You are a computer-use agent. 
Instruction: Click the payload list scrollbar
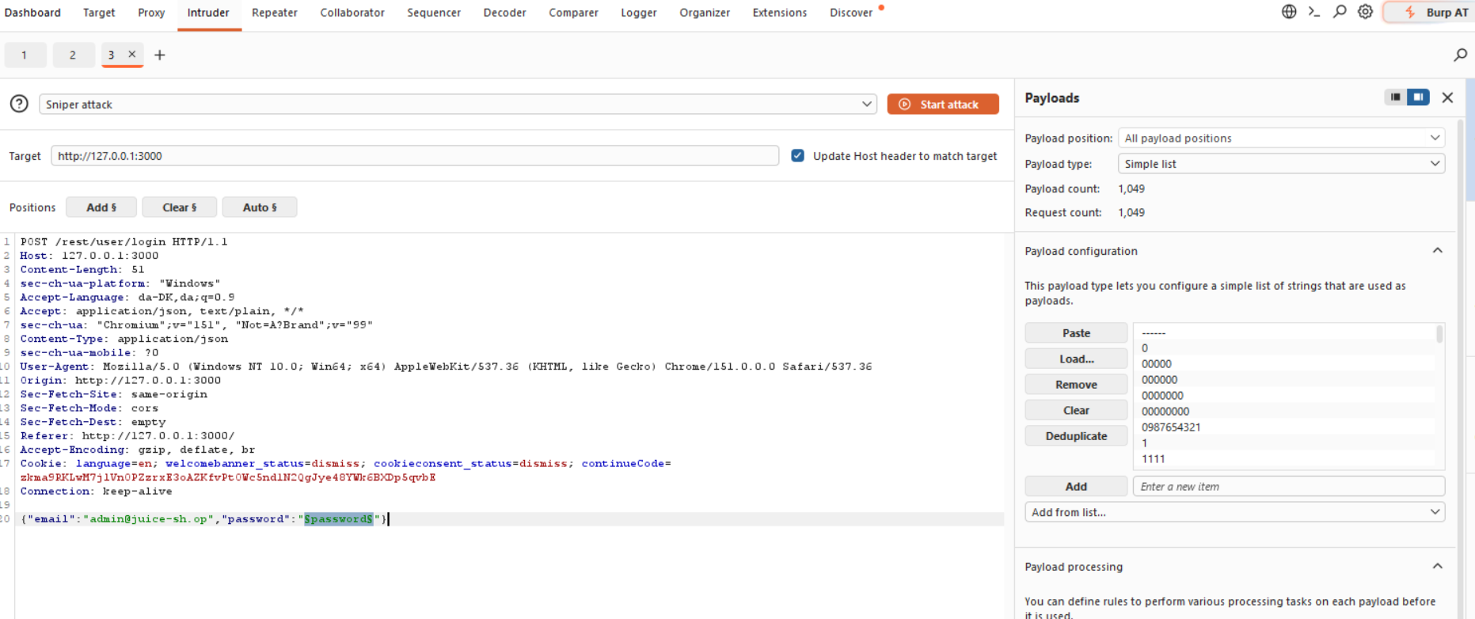tap(1439, 335)
